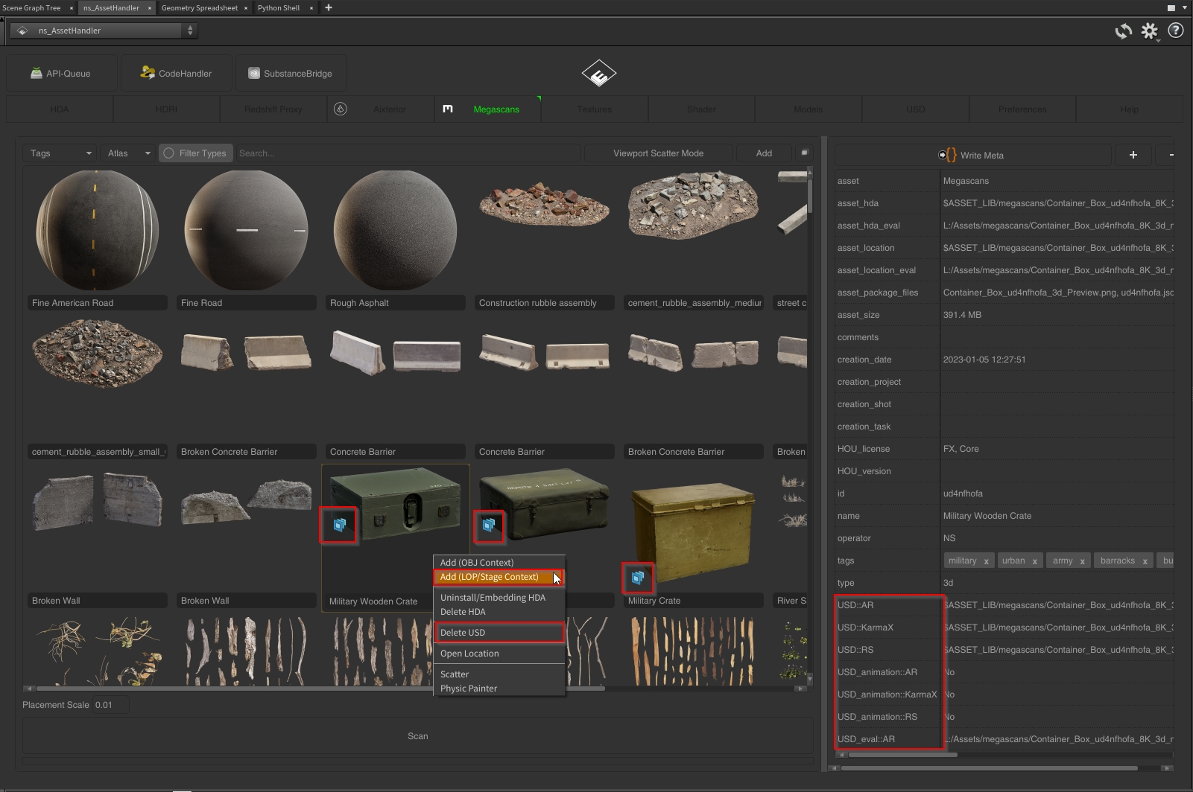1193x792 pixels.
Task: Remove the military tag
Action: 986,561
